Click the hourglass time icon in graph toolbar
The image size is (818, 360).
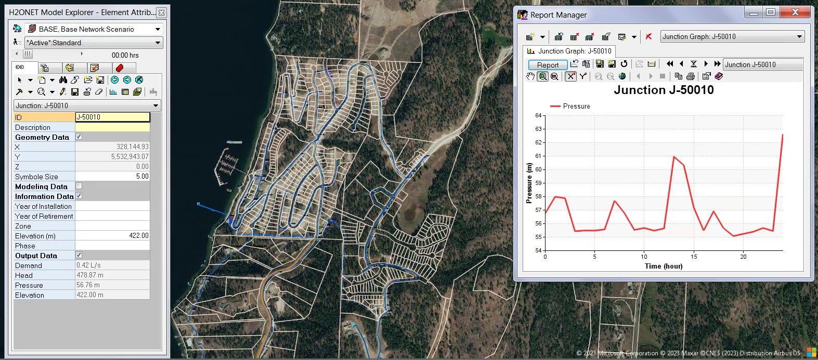coord(693,64)
